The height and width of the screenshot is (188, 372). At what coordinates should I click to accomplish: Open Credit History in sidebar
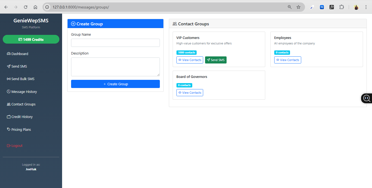tap(22, 117)
